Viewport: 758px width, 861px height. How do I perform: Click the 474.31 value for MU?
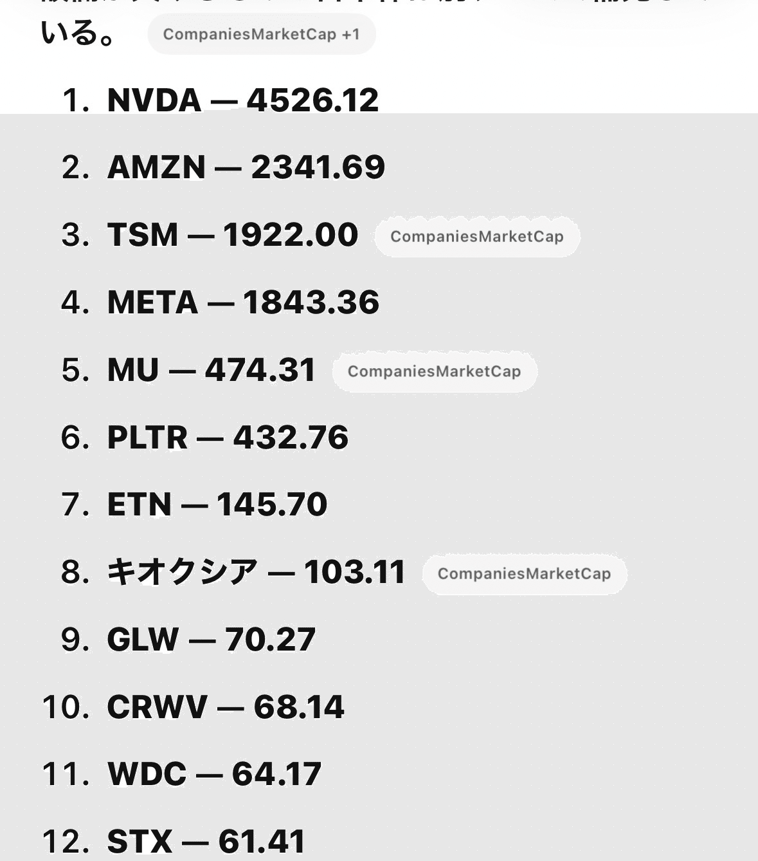tap(260, 370)
